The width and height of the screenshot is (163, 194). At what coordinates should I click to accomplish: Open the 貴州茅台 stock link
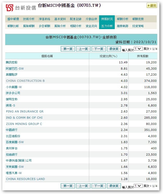pos(11,148)
